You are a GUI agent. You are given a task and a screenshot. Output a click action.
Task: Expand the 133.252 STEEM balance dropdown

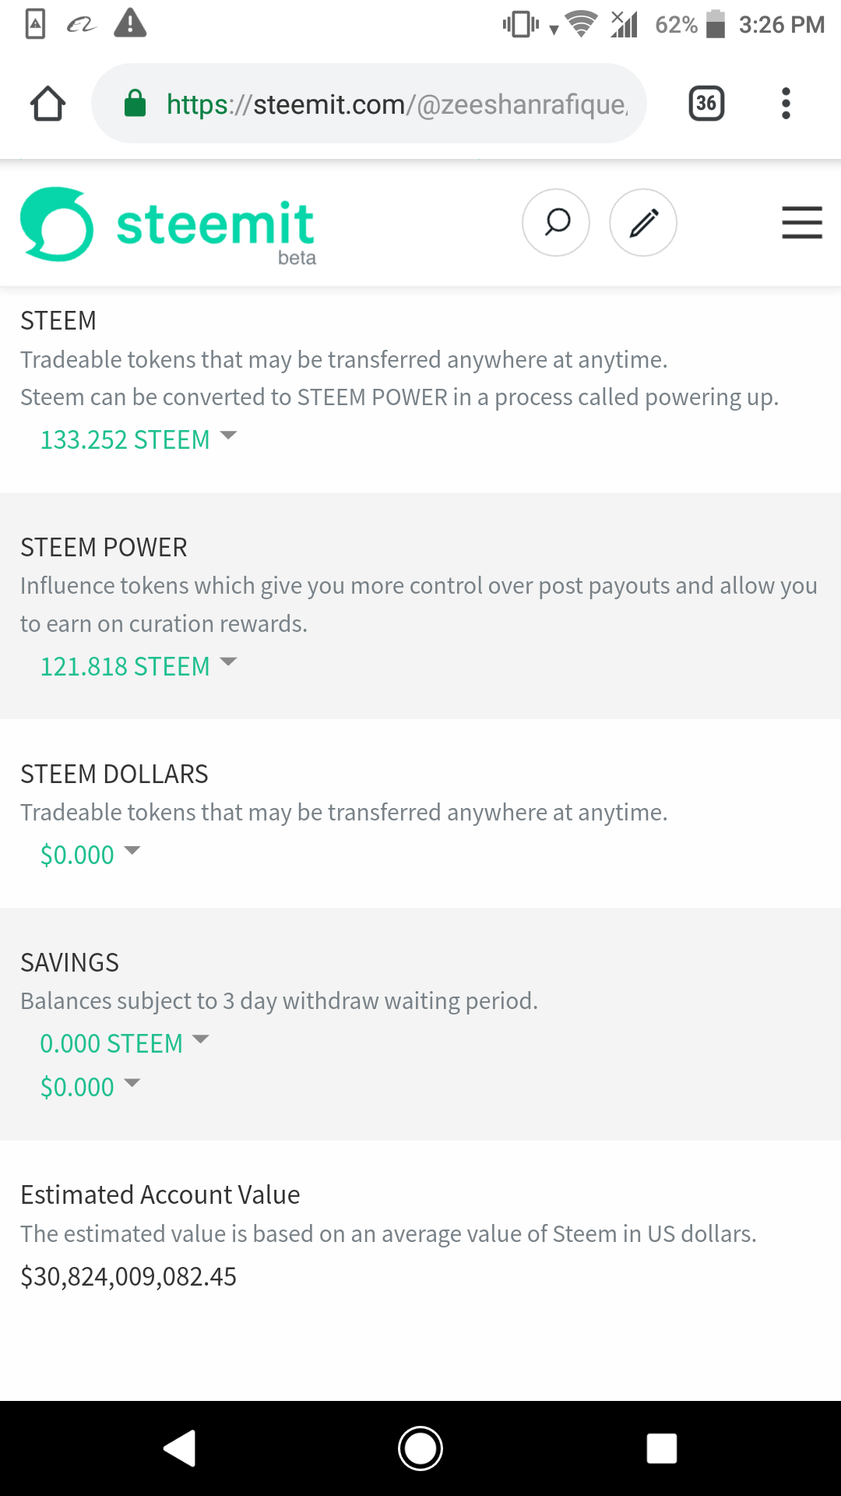click(138, 439)
